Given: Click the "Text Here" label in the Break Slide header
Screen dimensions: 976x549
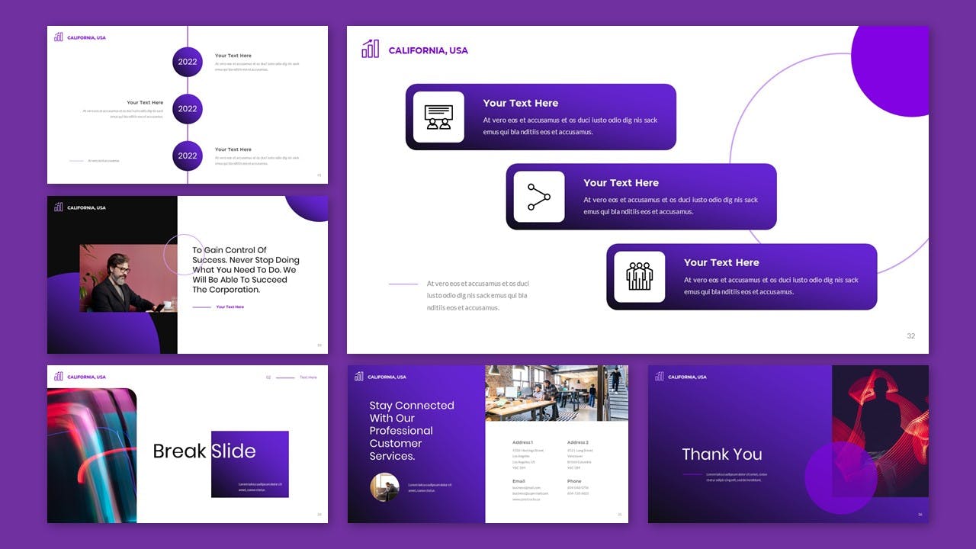Looking at the screenshot, I should (x=308, y=377).
